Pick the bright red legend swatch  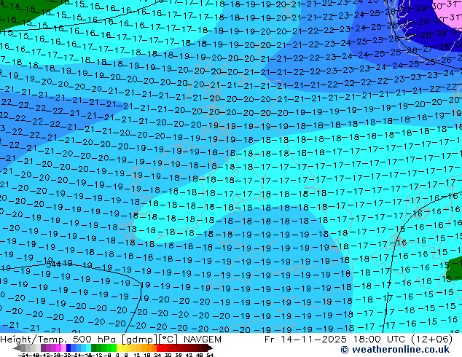pyautogui.click(x=159, y=348)
